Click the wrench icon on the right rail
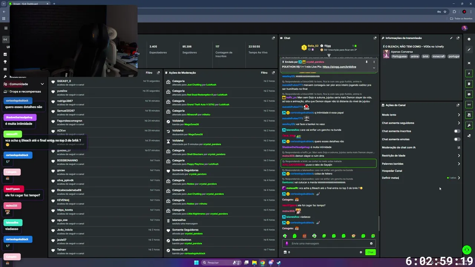 point(469,125)
